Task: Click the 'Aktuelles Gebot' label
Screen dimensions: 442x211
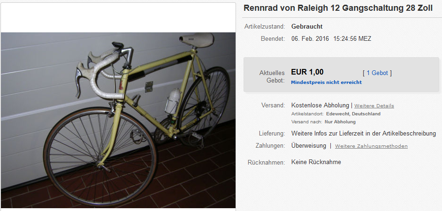Action: pos(272,76)
